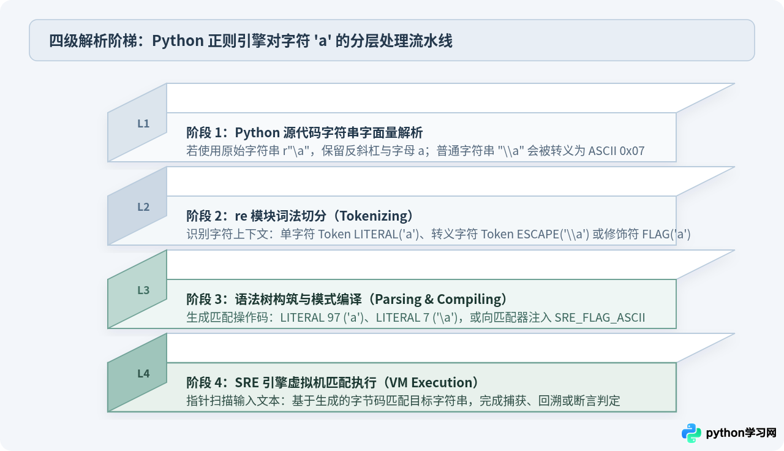
Task: Click the description starting "识别字符上下文"
Action: coord(439,234)
